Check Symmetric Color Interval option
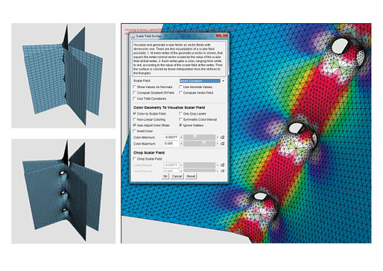The height and width of the screenshot is (271, 383). point(181,119)
